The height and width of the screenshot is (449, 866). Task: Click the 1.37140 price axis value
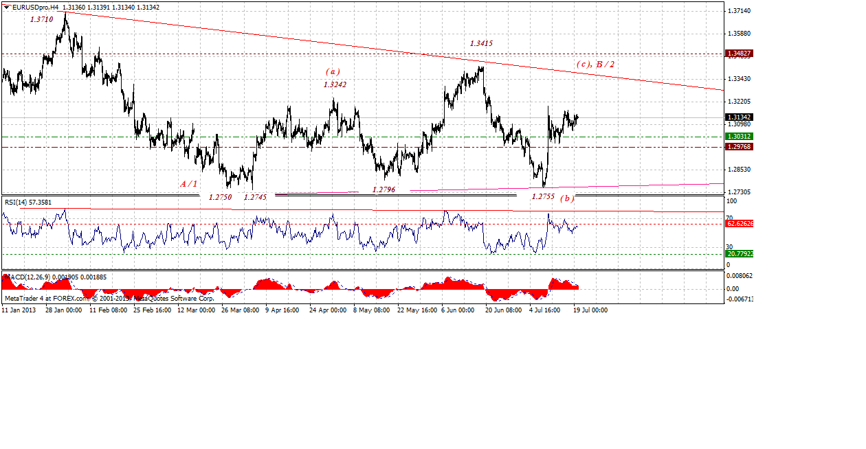[739, 12]
